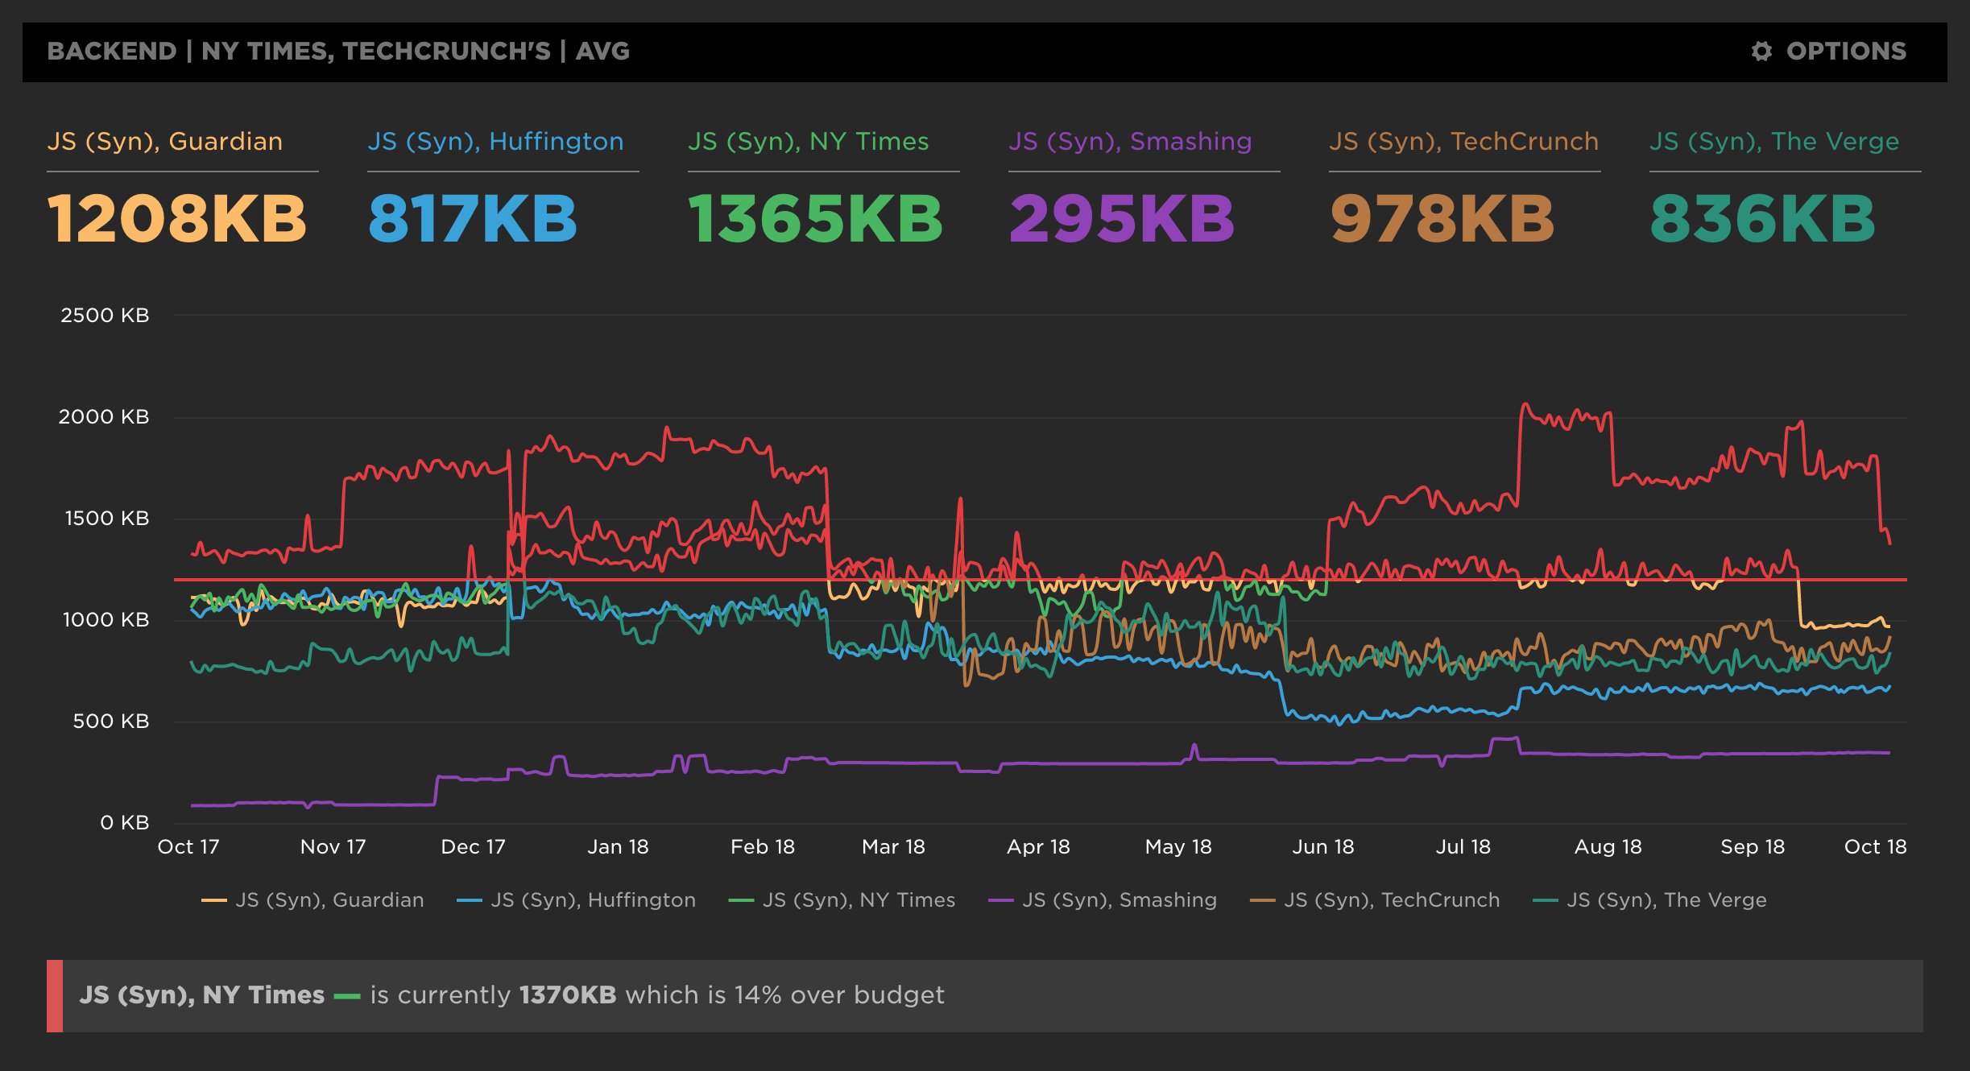Click the 978KB TechCrunch value
This screenshot has width=1970, height=1071.
[1442, 219]
